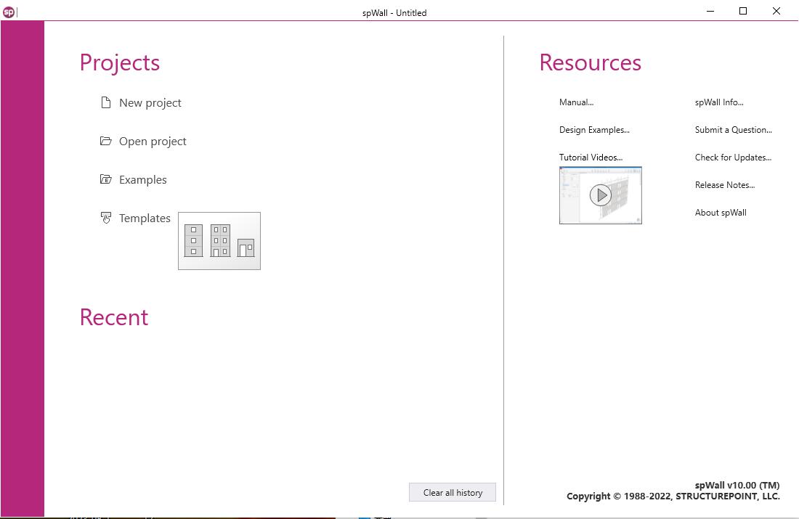The image size is (799, 519).
Task: Play the tutorial video thumbnail
Action: 600,195
